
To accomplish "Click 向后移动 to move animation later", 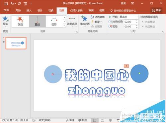I will [148, 27].
